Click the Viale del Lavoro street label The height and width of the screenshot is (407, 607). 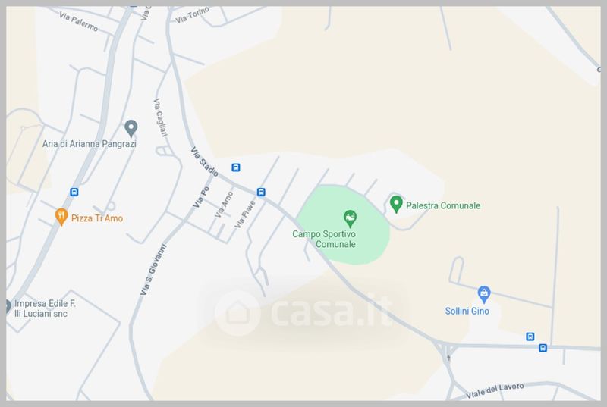click(x=495, y=390)
